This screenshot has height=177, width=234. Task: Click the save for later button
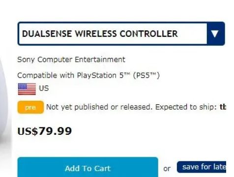[202, 167]
